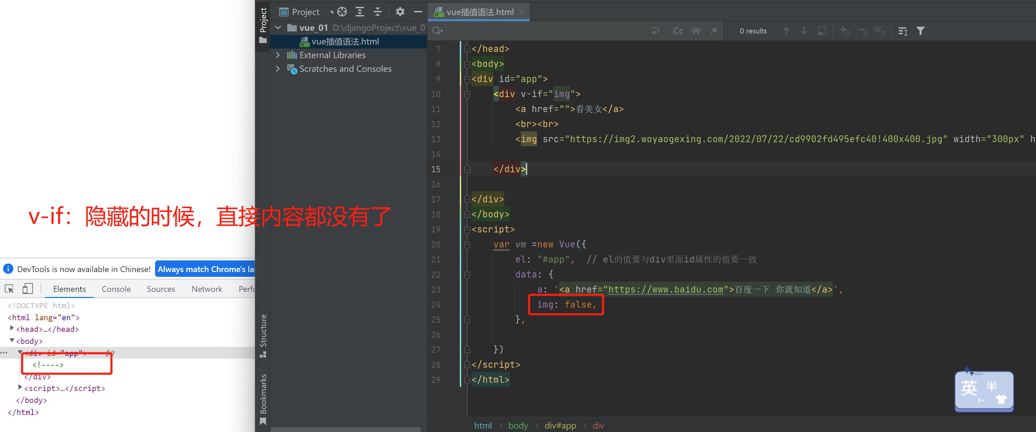Select the html lang=en element in DevTools
Viewport: 1036px width, 432px height.
pos(43,317)
